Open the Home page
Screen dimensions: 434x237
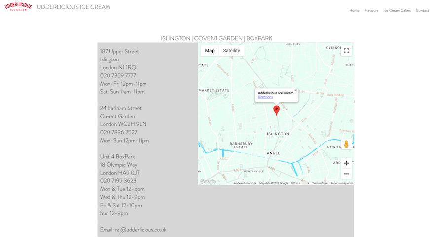click(354, 10)
